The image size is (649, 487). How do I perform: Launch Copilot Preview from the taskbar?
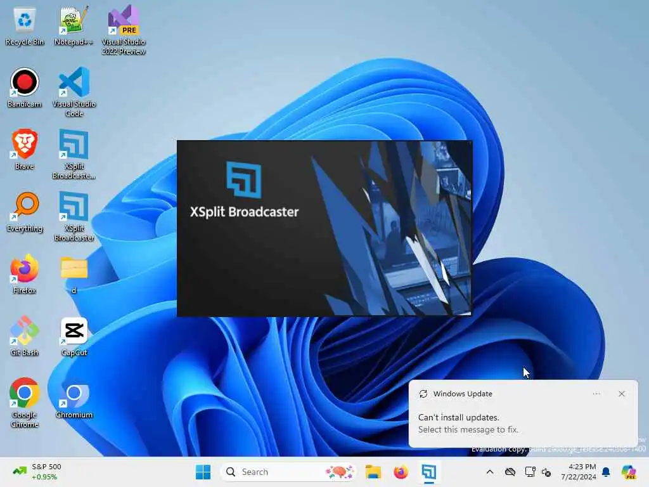[629, 472]
